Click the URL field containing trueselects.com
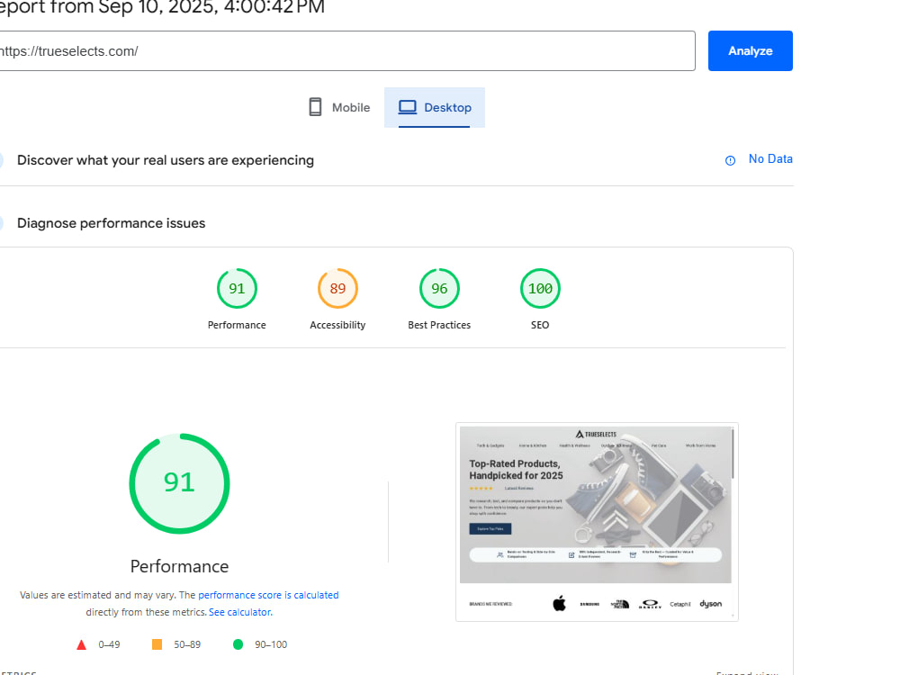This screenshot has height=675, width=900. click(x=346, y=51)
